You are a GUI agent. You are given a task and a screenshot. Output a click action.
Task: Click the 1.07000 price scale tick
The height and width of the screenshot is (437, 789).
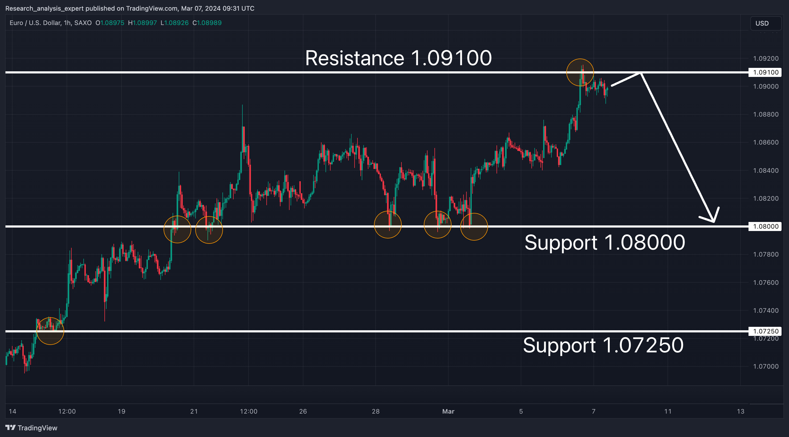(x=765, y=366)
